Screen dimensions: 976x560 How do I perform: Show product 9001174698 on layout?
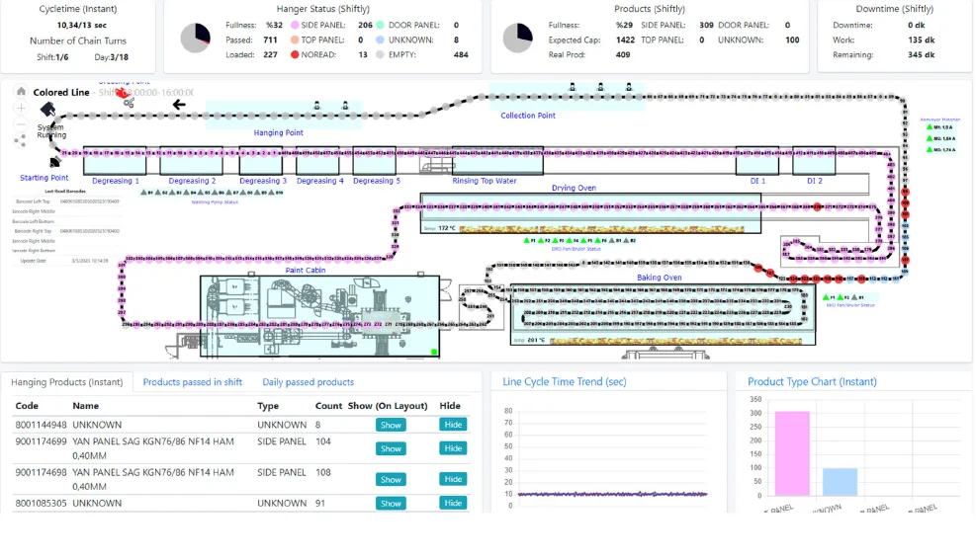point(391,480)
